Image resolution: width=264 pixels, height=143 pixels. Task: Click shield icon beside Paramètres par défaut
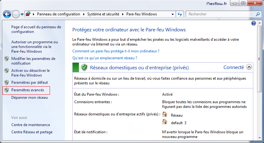click(x=7, y=82)
